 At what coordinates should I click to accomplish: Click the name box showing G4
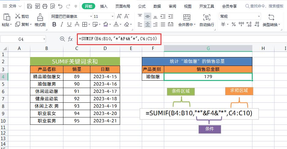[21, 39]
